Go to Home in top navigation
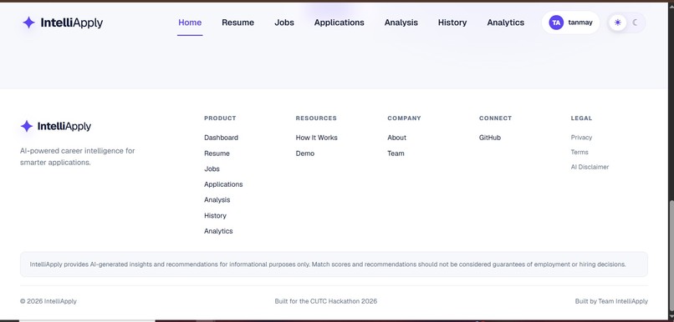 [x=190, y=23]
